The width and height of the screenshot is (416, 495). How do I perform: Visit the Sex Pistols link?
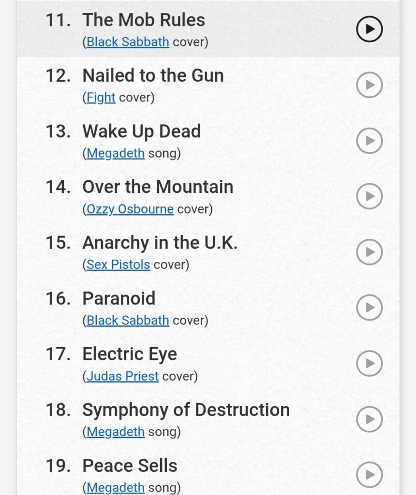click(x=118, y=265)
